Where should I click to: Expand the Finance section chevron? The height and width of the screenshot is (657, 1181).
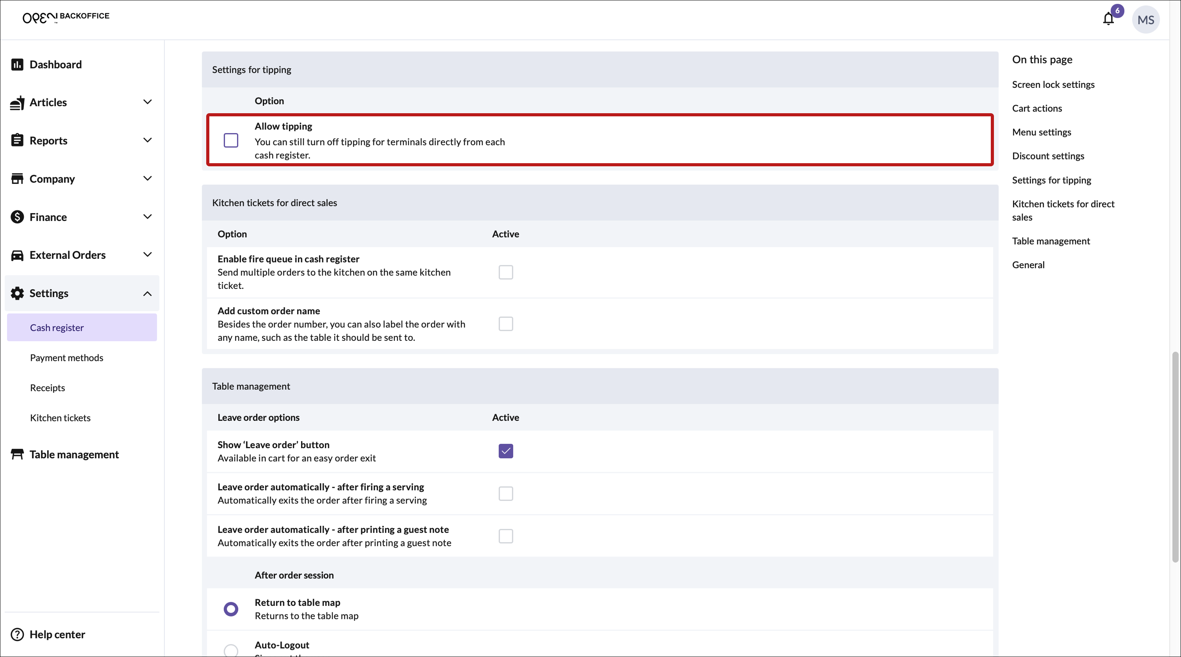[147, 217]
